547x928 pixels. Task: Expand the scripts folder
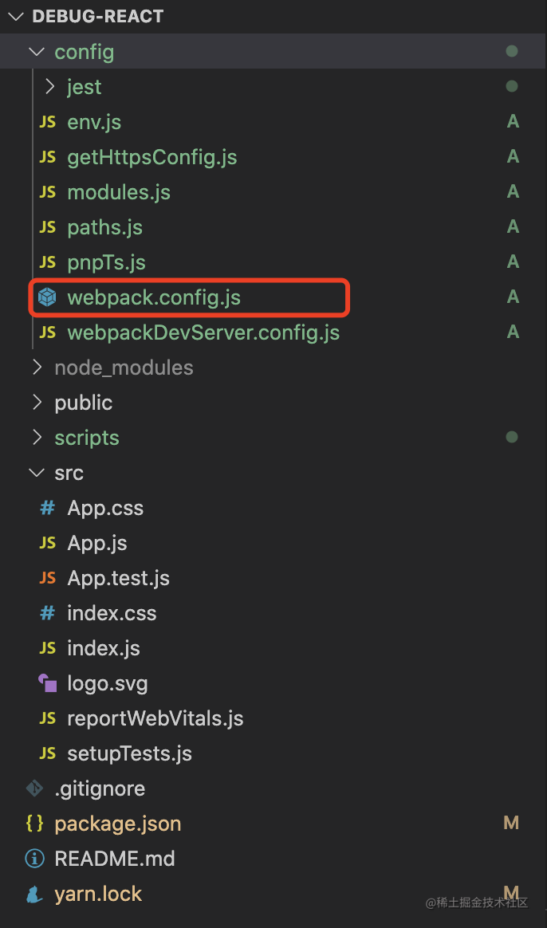37,438
